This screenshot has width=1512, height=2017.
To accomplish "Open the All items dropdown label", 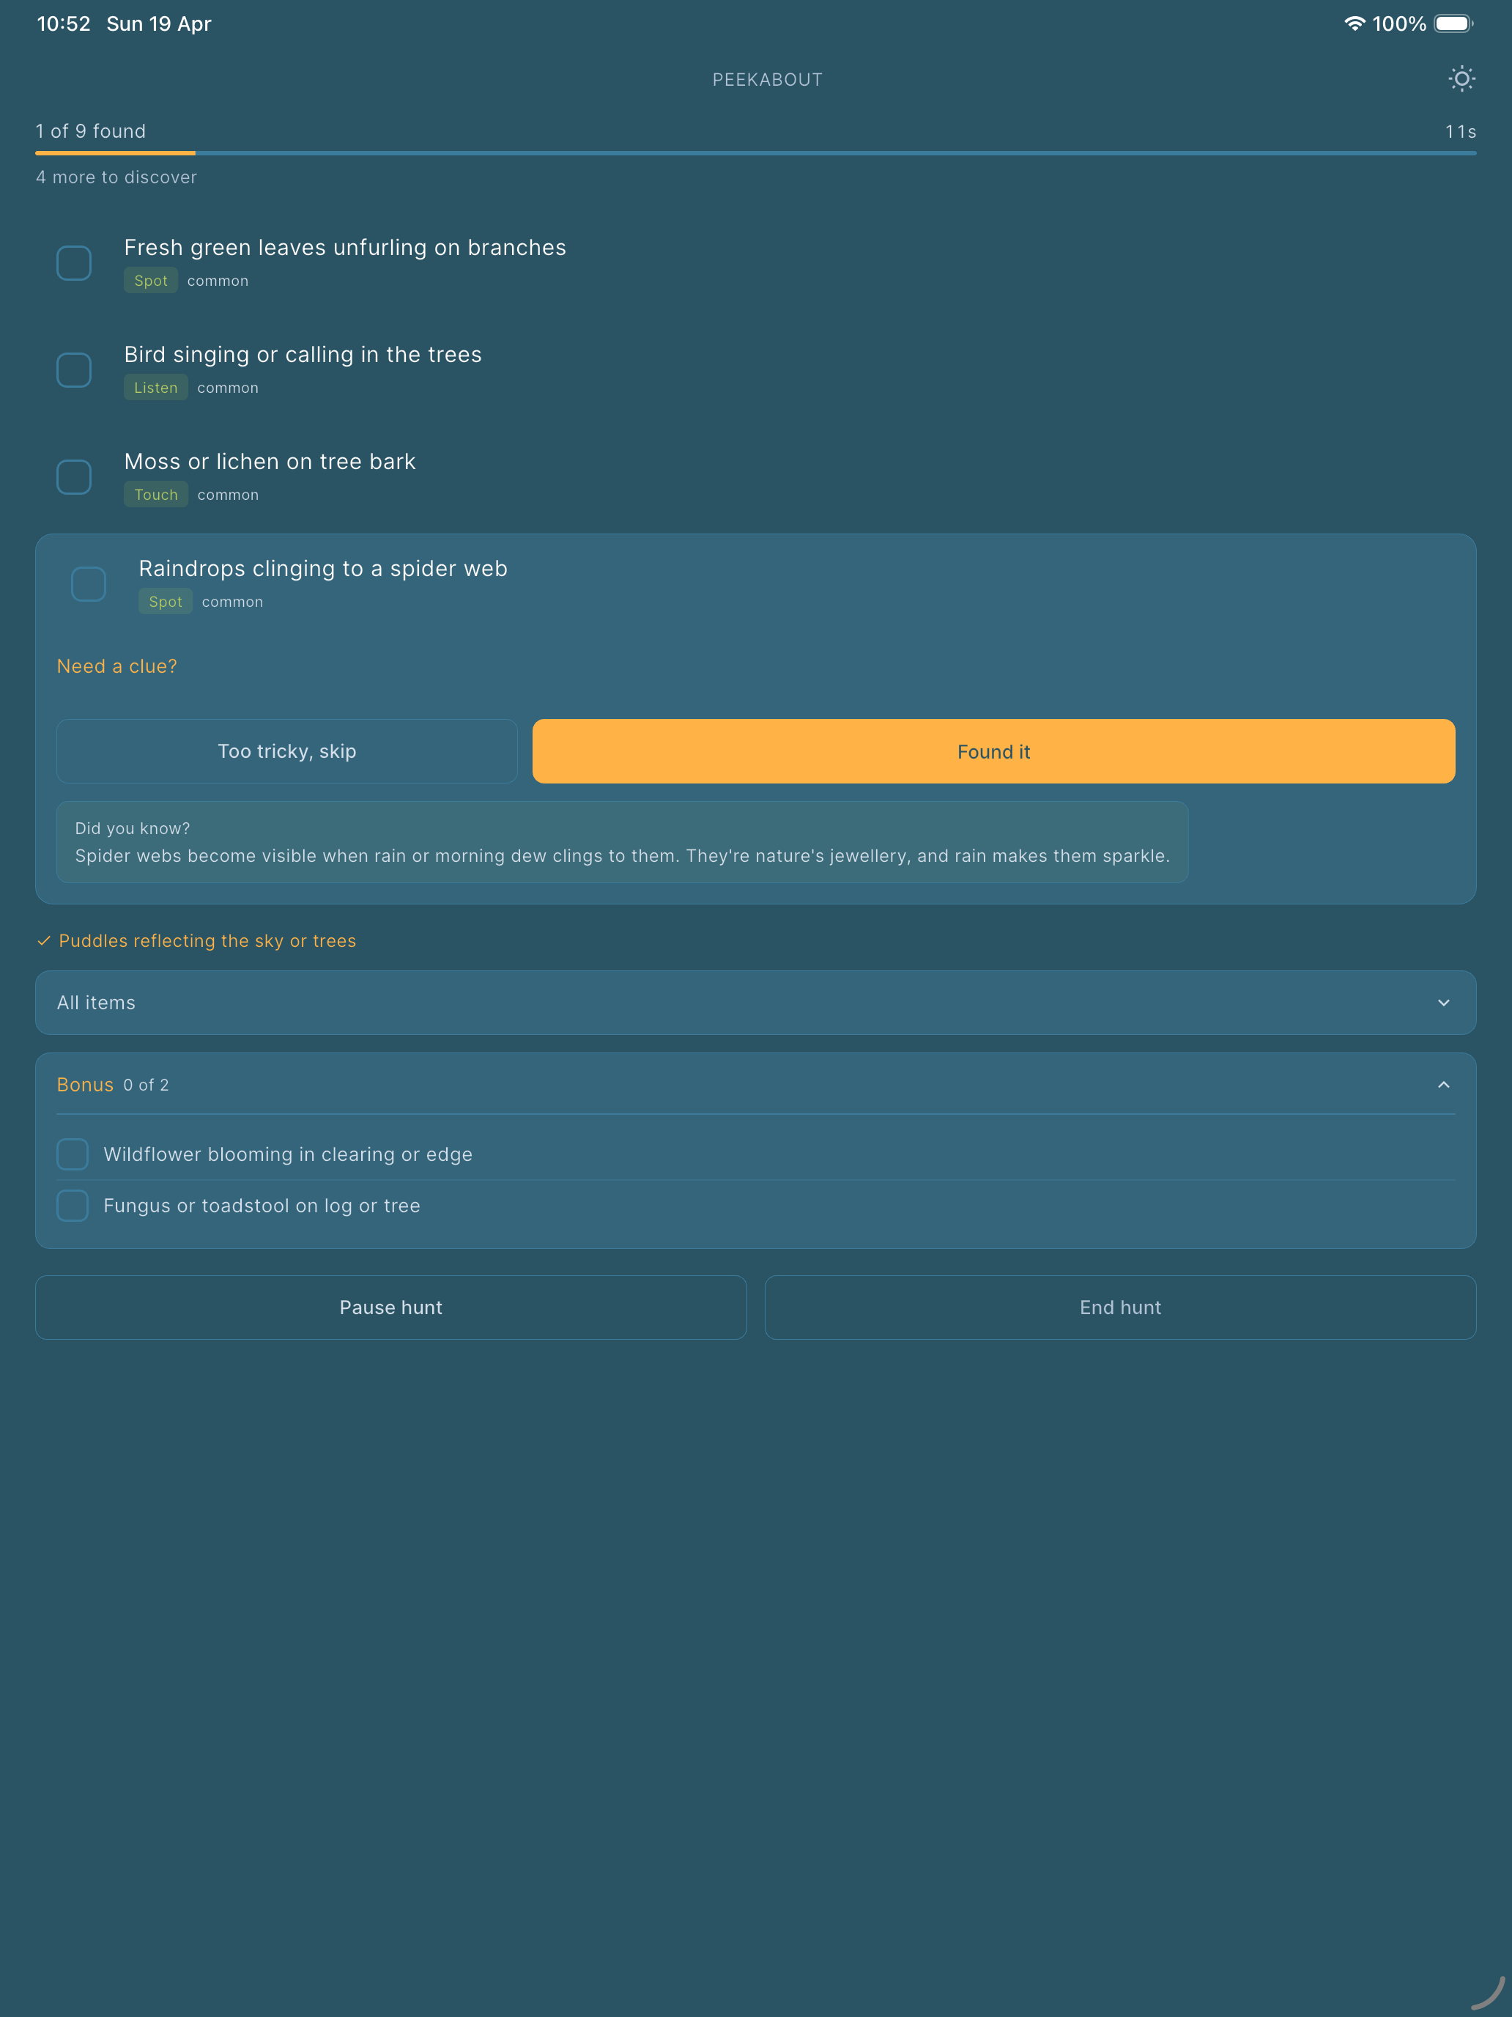I will (97, 1002).
